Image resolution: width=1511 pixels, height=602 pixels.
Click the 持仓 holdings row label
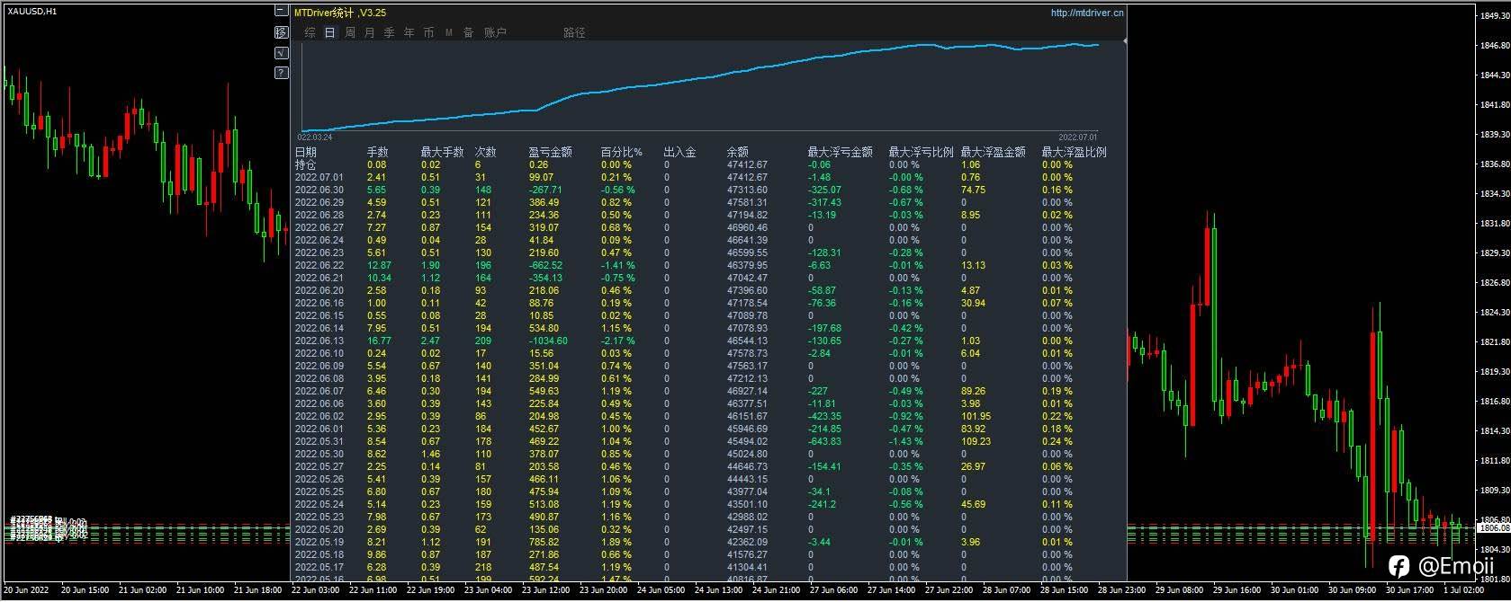(x=306, y=165)
